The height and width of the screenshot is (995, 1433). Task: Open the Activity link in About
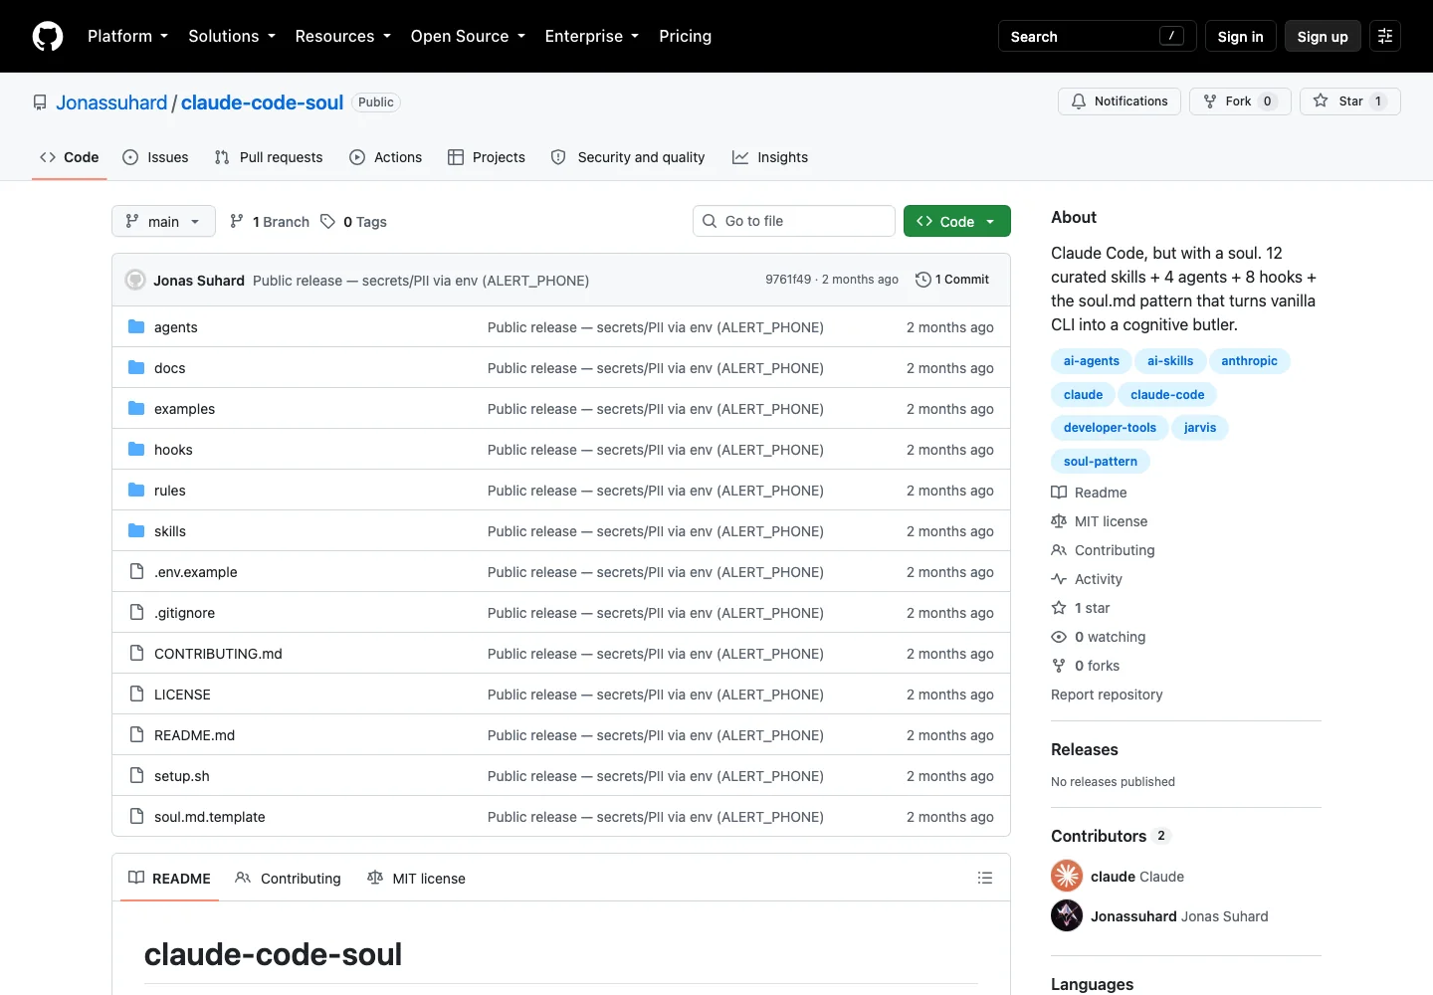click(1087, 579)
